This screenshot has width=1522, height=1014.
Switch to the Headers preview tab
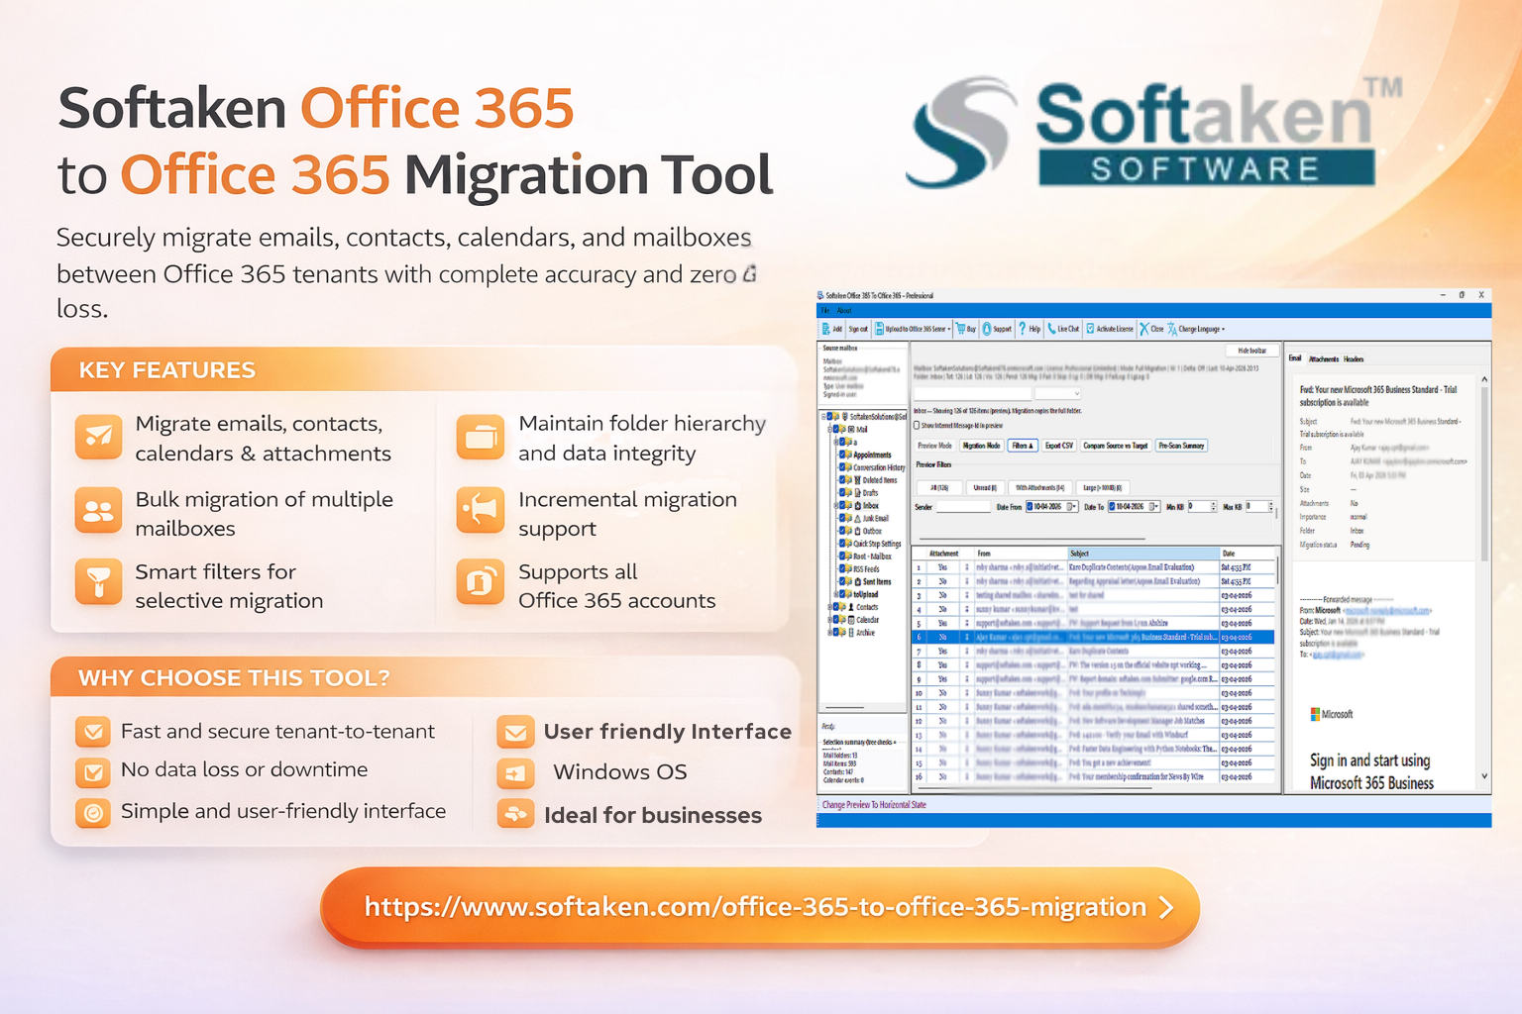coord(1354,358)
